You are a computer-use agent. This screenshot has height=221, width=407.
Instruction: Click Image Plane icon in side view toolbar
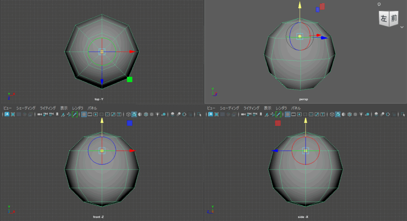click(267, 114)
